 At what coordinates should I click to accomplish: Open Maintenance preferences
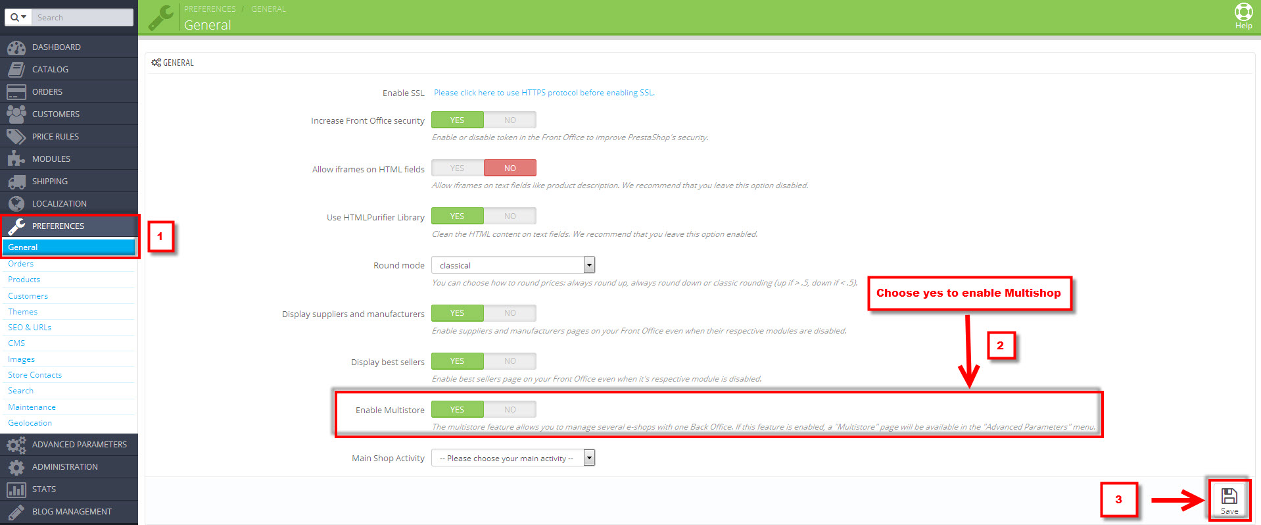coord(32,407)
